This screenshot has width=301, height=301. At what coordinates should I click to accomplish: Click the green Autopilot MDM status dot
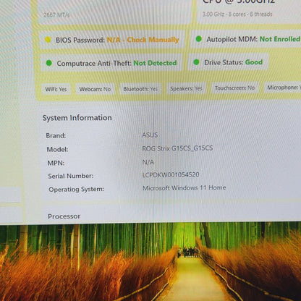click(x=198, y=38)
